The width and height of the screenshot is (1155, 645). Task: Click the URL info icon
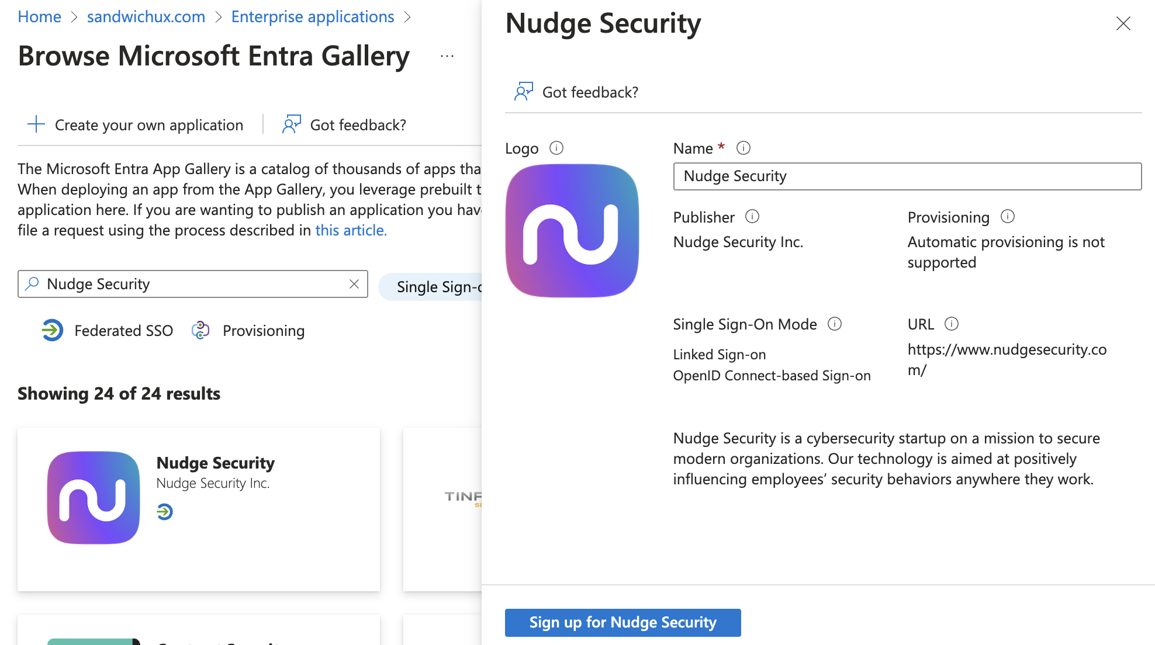tap(952, 324)
